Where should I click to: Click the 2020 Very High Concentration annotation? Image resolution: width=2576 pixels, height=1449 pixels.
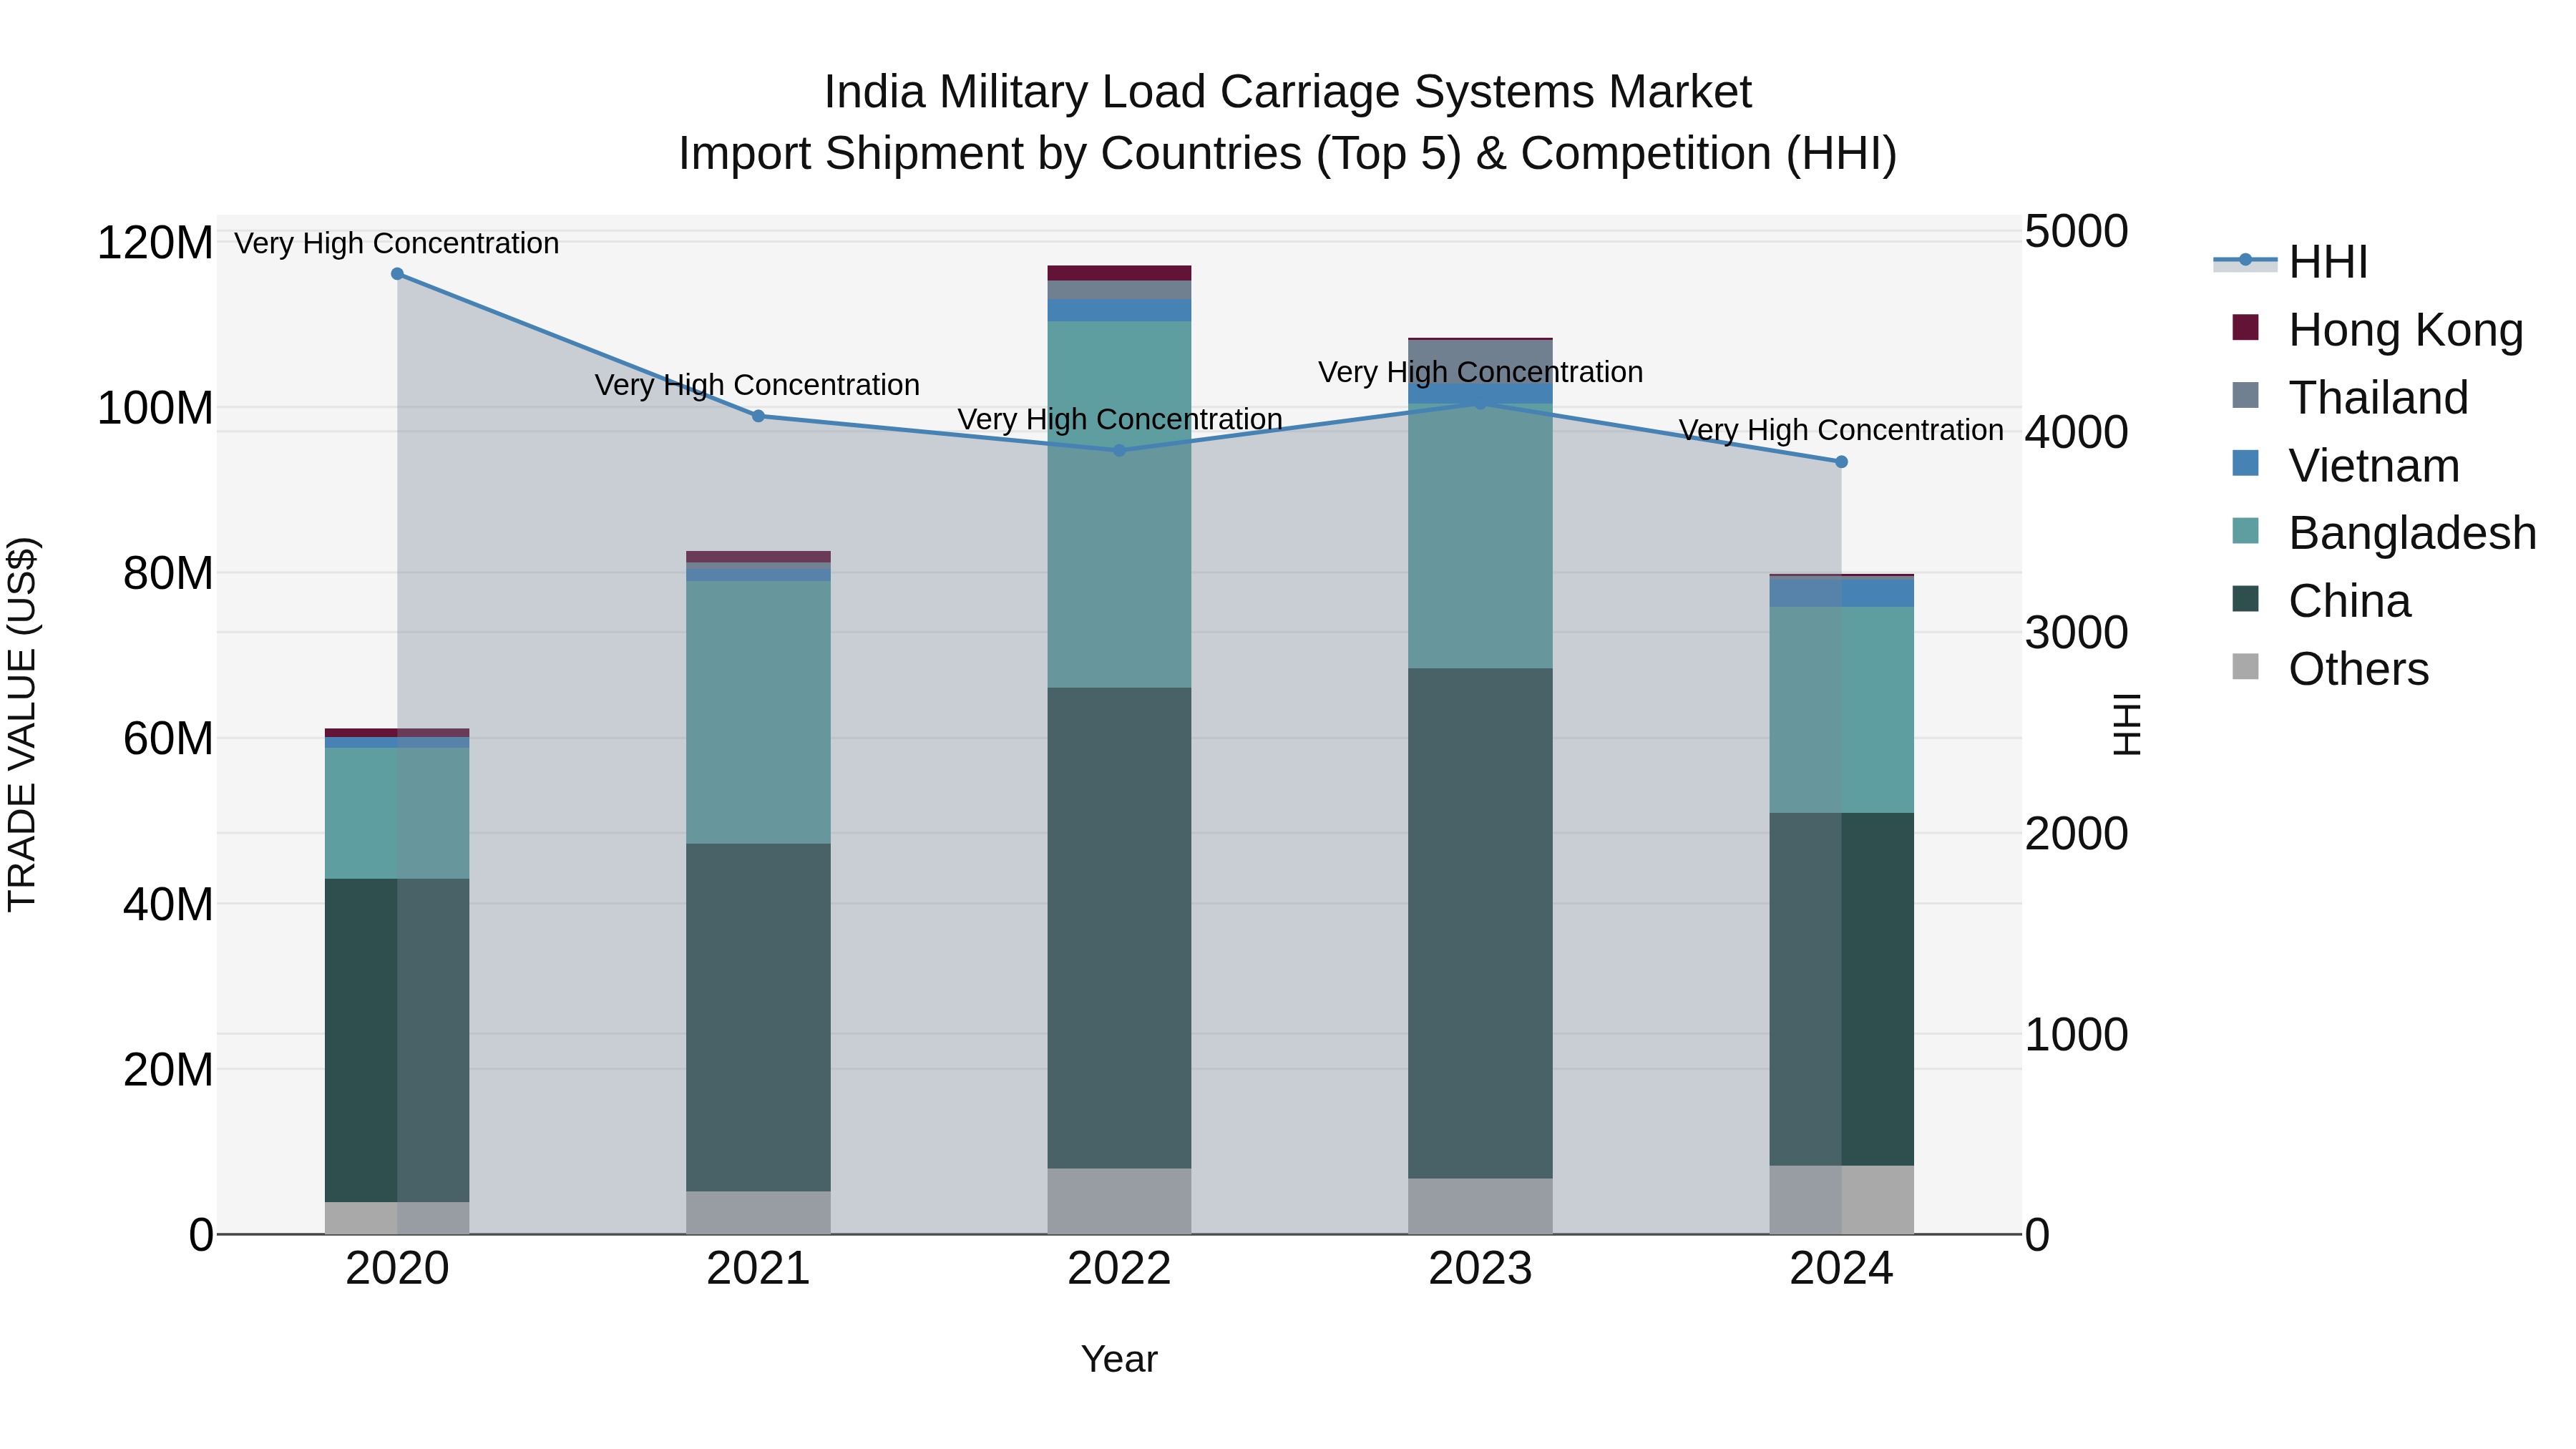pos(397,243)
